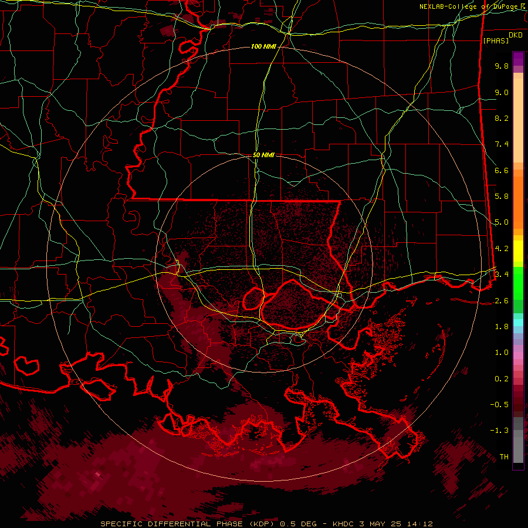Click the DKD unit label above legend
The image size is (528, 528).
pyautogui.click(x=516, y=35)
